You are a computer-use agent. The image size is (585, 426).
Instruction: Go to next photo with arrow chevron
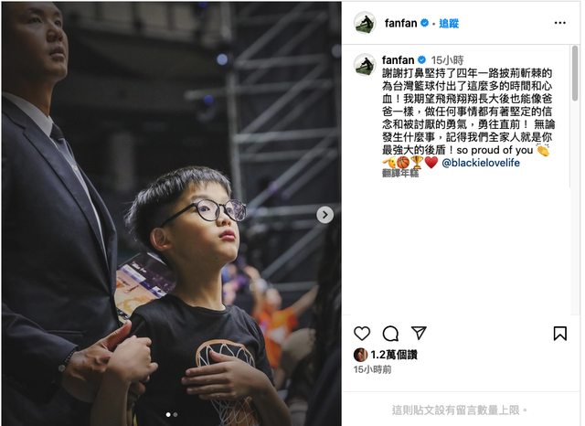325,215
